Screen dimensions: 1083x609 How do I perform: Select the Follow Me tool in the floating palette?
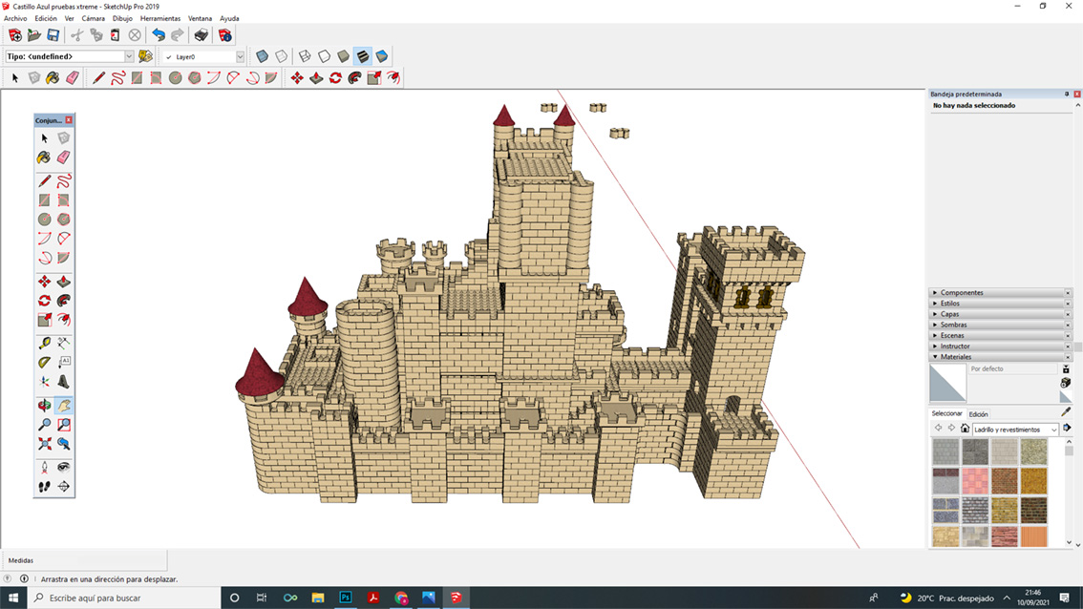click(x=64, y=301)
